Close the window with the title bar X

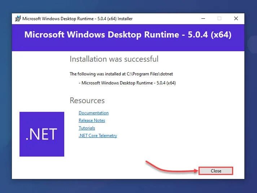coord(236,18)
